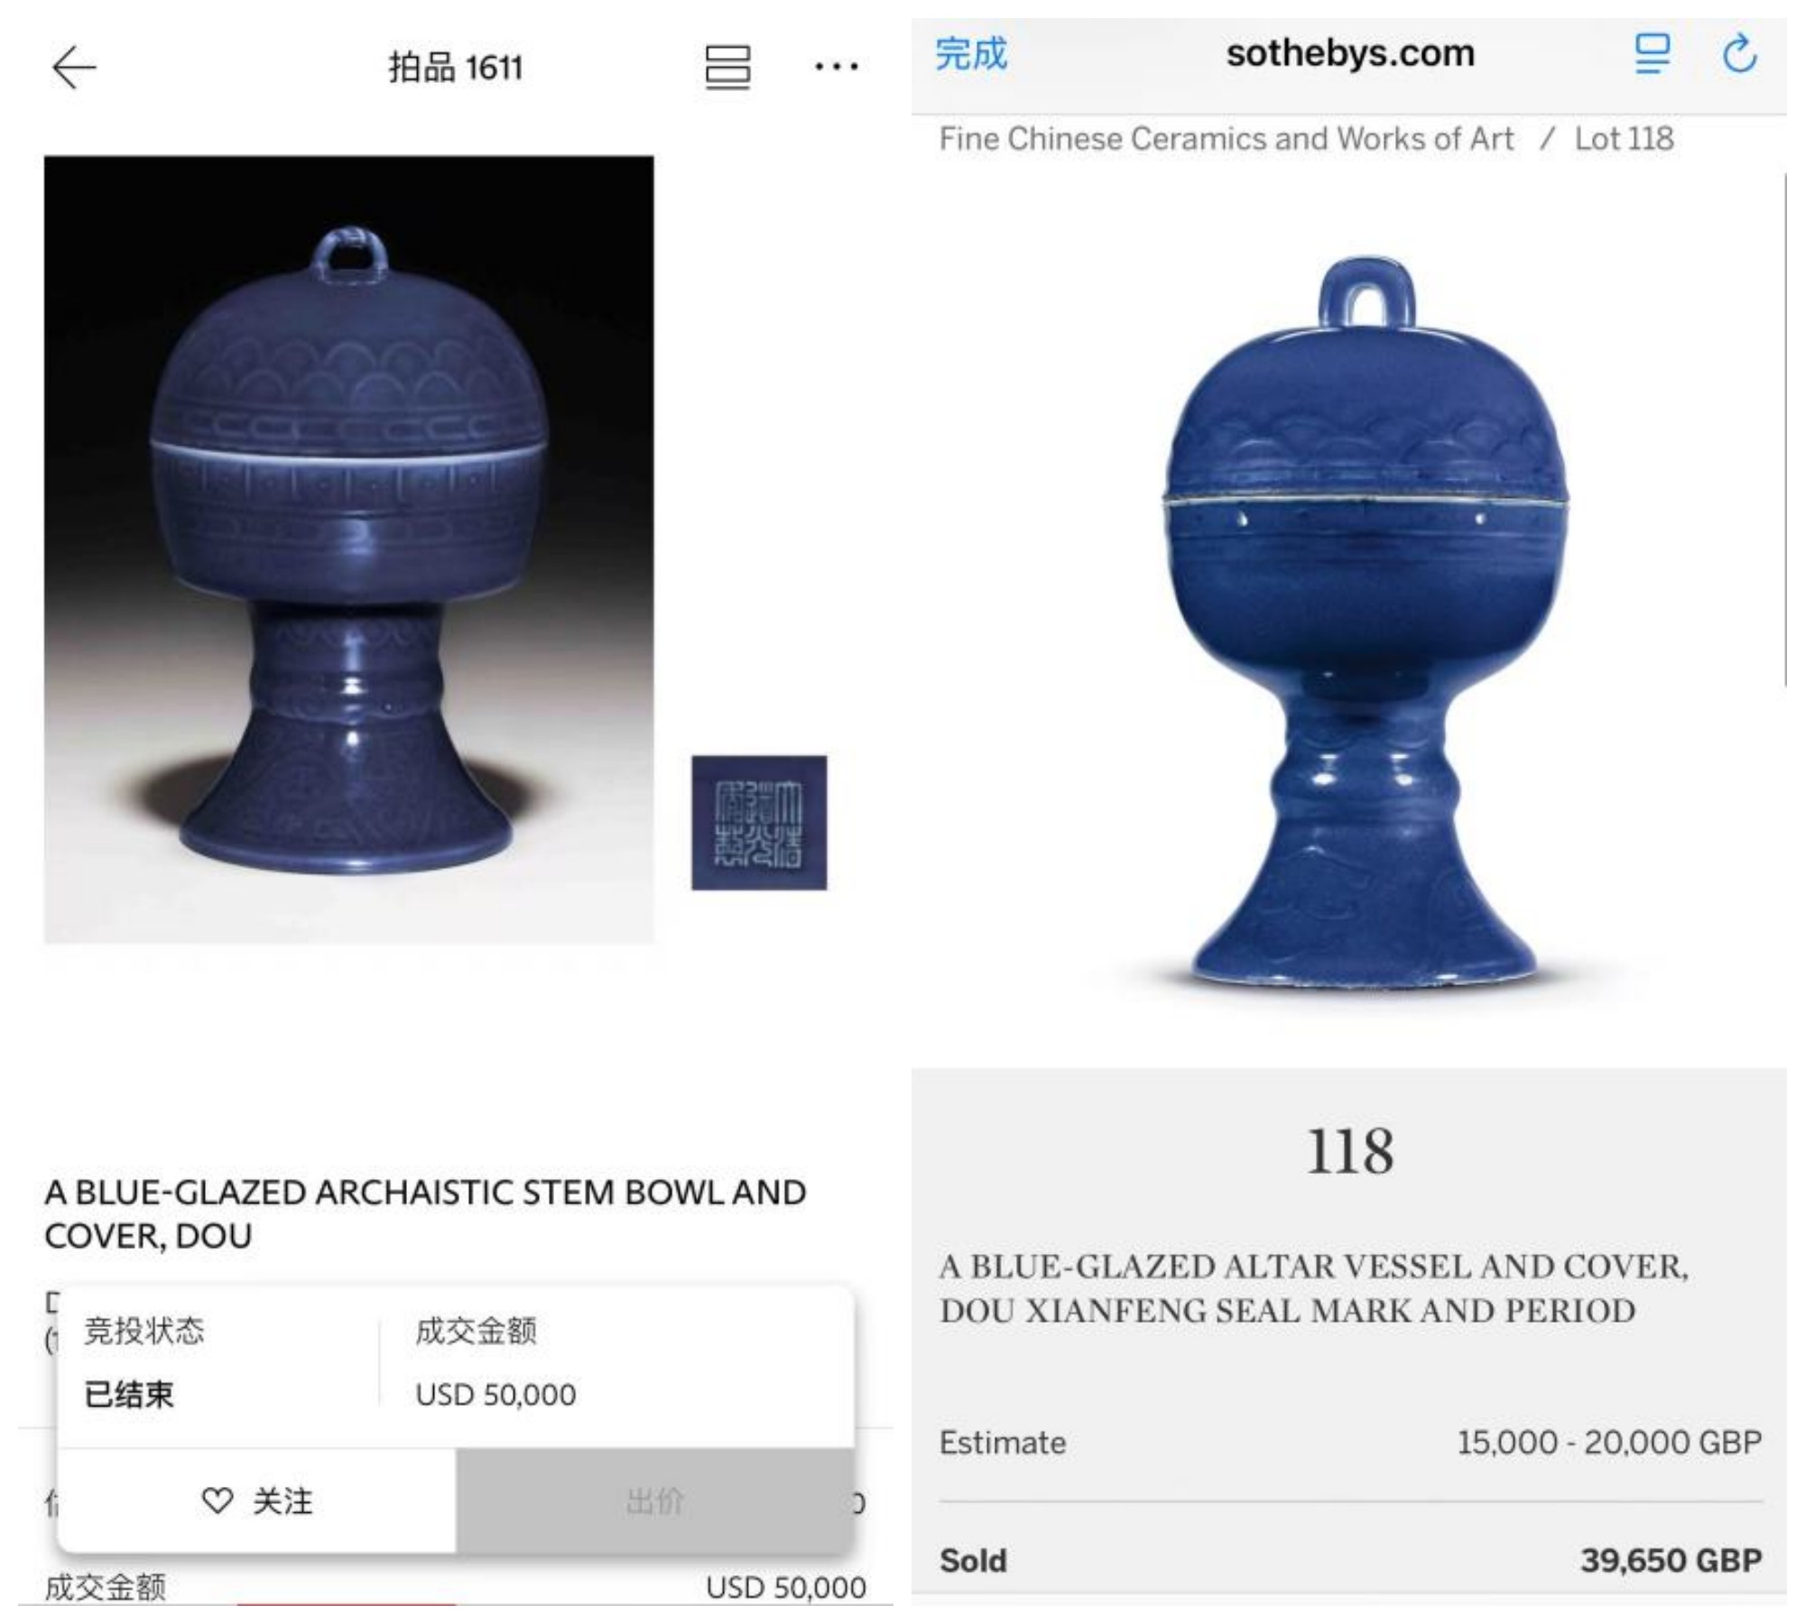Tap the Blue-Glazed Altar Vessel lot title
1805x1624 pixels.
[x=1313, y=1288]
